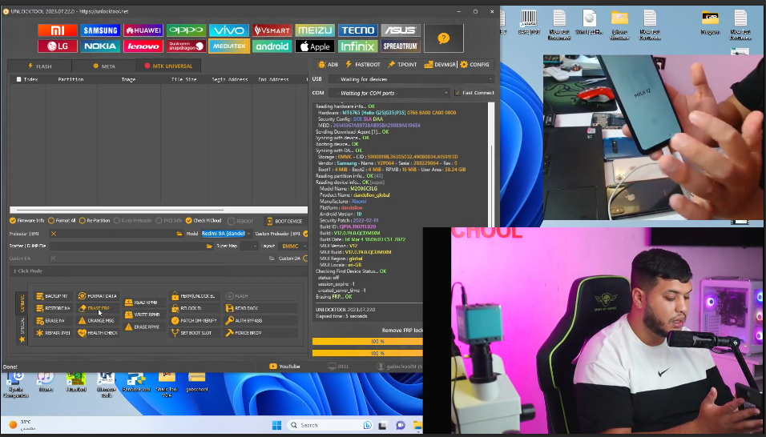The image size is (766, 437).
Task: Run the HEALTH CHECK operation
Action: [98, 333]
